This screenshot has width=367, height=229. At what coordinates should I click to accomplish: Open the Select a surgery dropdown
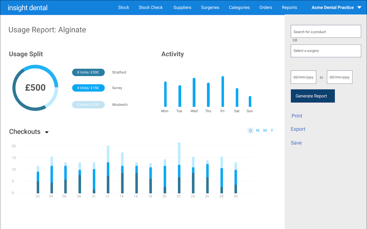pos(326,51)
